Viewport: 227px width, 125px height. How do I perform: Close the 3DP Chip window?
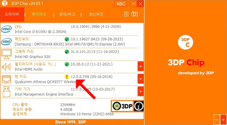[x=140, y=4]
